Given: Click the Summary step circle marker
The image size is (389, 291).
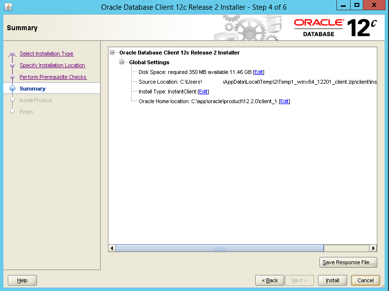Looking at the screenshot, I should (13, 89).
